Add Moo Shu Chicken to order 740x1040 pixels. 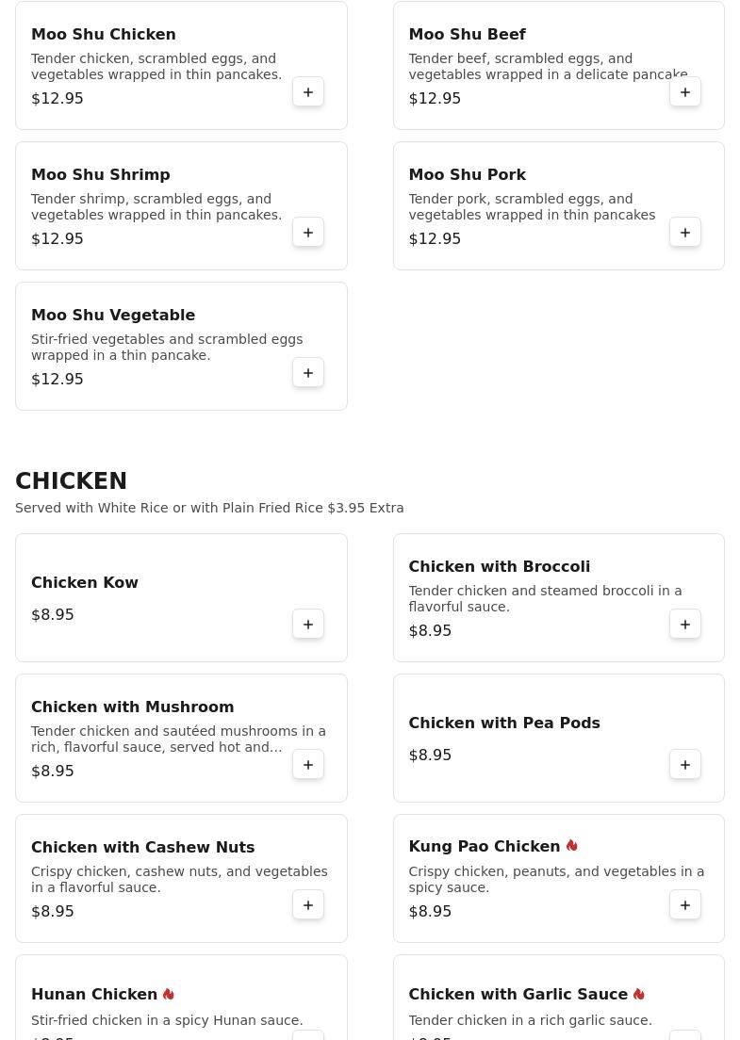point(308,92)
